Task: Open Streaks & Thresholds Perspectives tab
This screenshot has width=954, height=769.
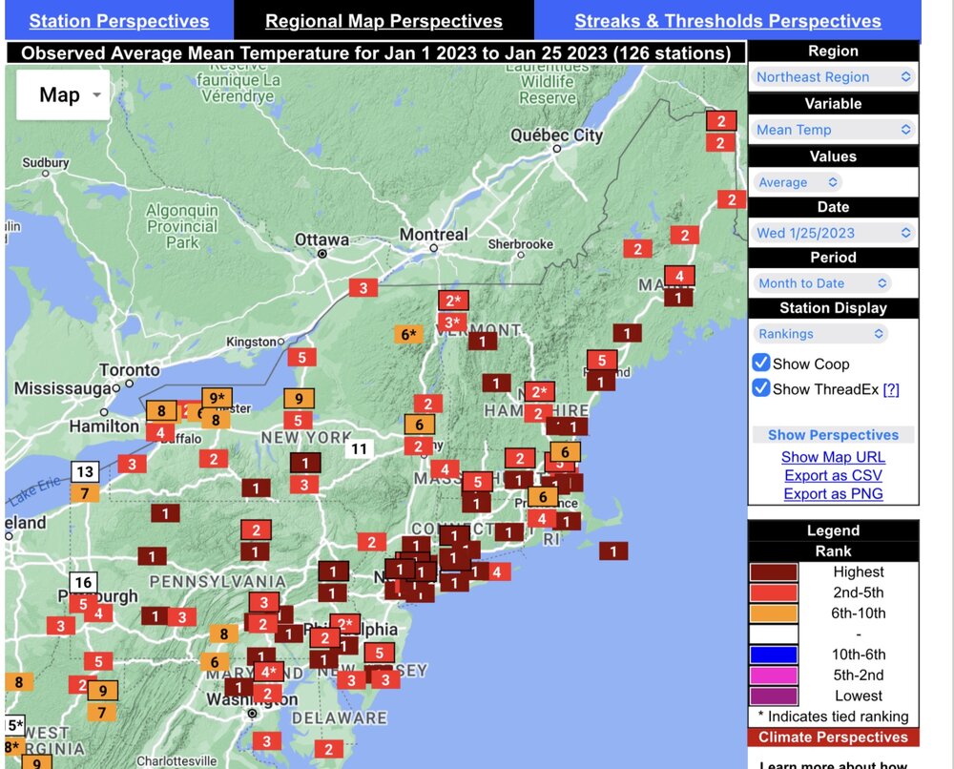Action: 728,21
